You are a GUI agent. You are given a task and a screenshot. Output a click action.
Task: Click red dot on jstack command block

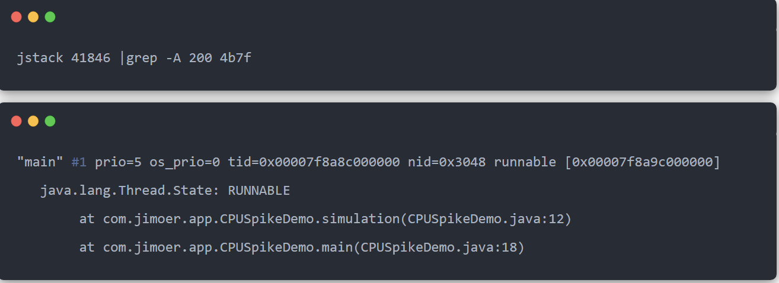pos(17,17)
